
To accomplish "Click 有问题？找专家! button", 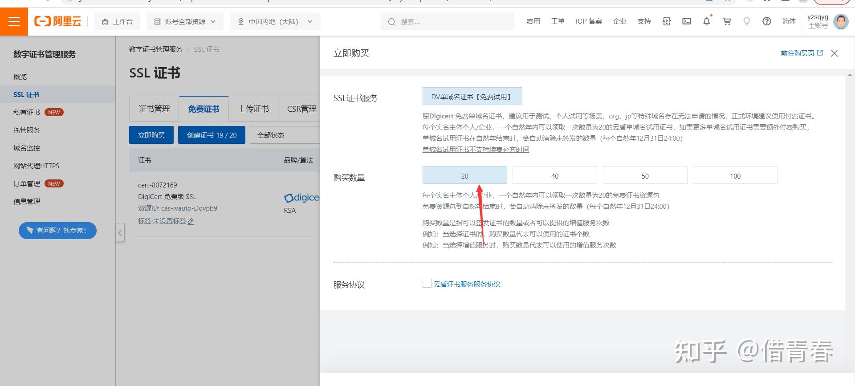I will (x=57, y=230).
